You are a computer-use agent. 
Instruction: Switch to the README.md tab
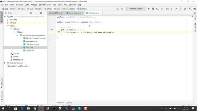click(56, 13)
